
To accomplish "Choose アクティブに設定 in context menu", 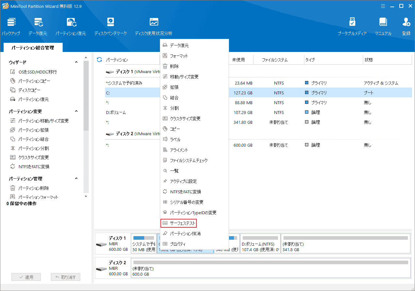I will [194, 181].
